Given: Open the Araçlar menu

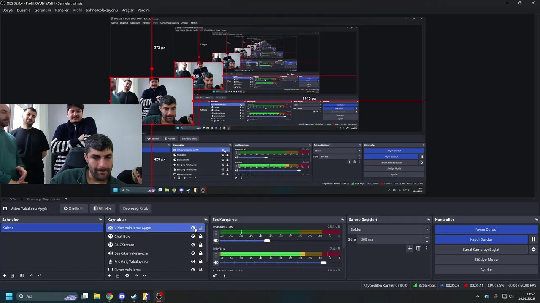Looking at the screenshot, I should 128,10.
